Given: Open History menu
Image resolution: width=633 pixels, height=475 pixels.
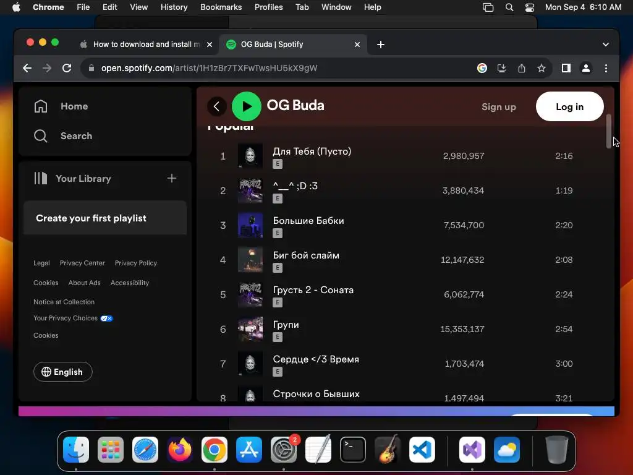Looking at the screenshot, I should coord(174,7).
